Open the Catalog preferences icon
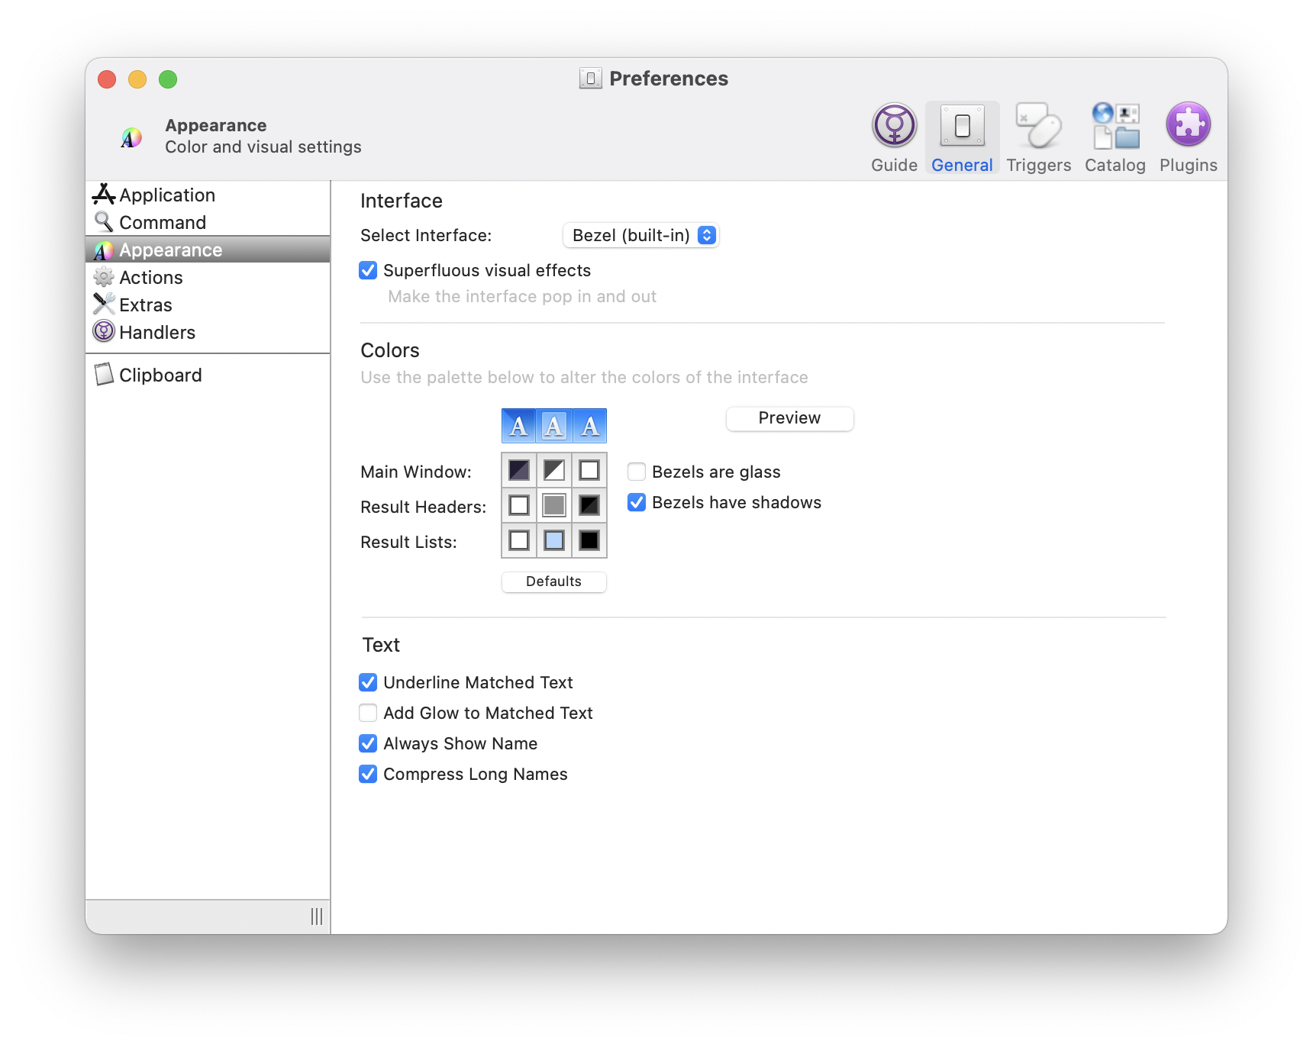Image resolution: width=1313 pixels, height=1047 pixels. pos(1115,137)
